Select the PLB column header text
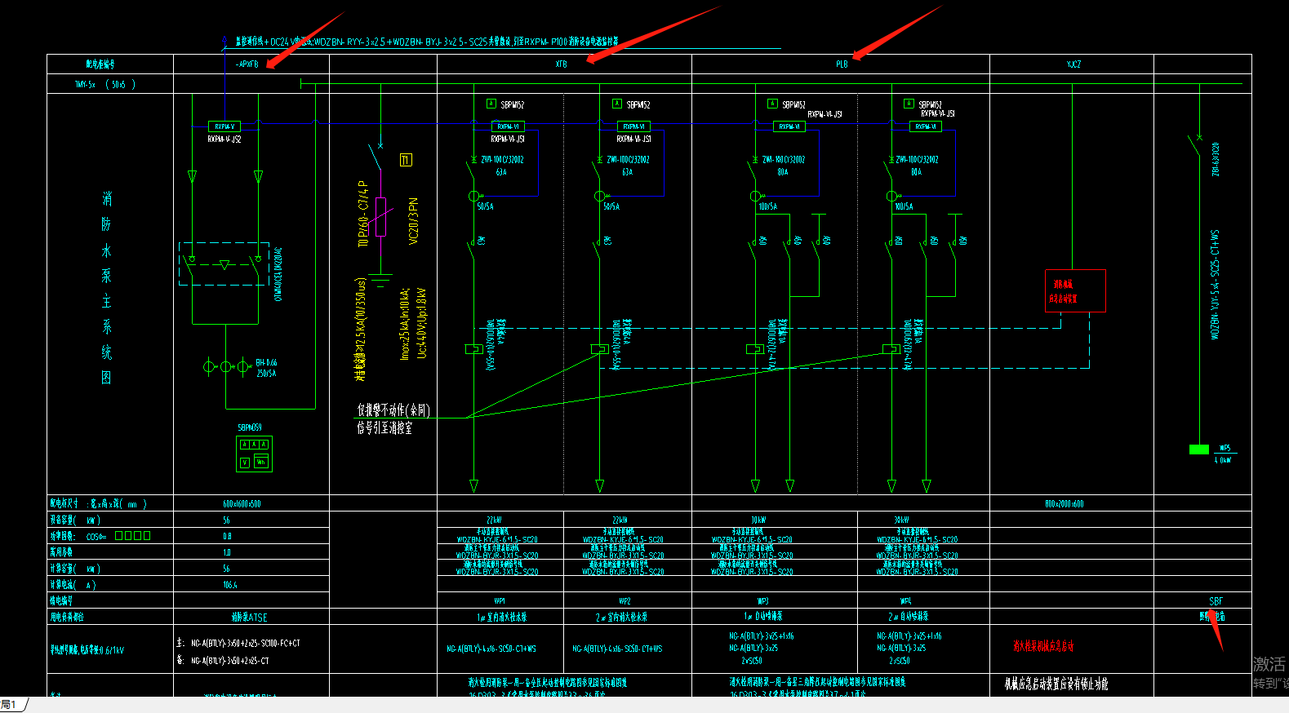Image resolution: width=1289 pixels, height=713 pixels. coord(842,64)
